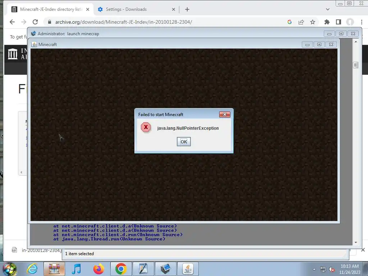Click the downloaded in-20100128-2304 file icon
This screenshot has width=368, height=276.
coord(14,250)
